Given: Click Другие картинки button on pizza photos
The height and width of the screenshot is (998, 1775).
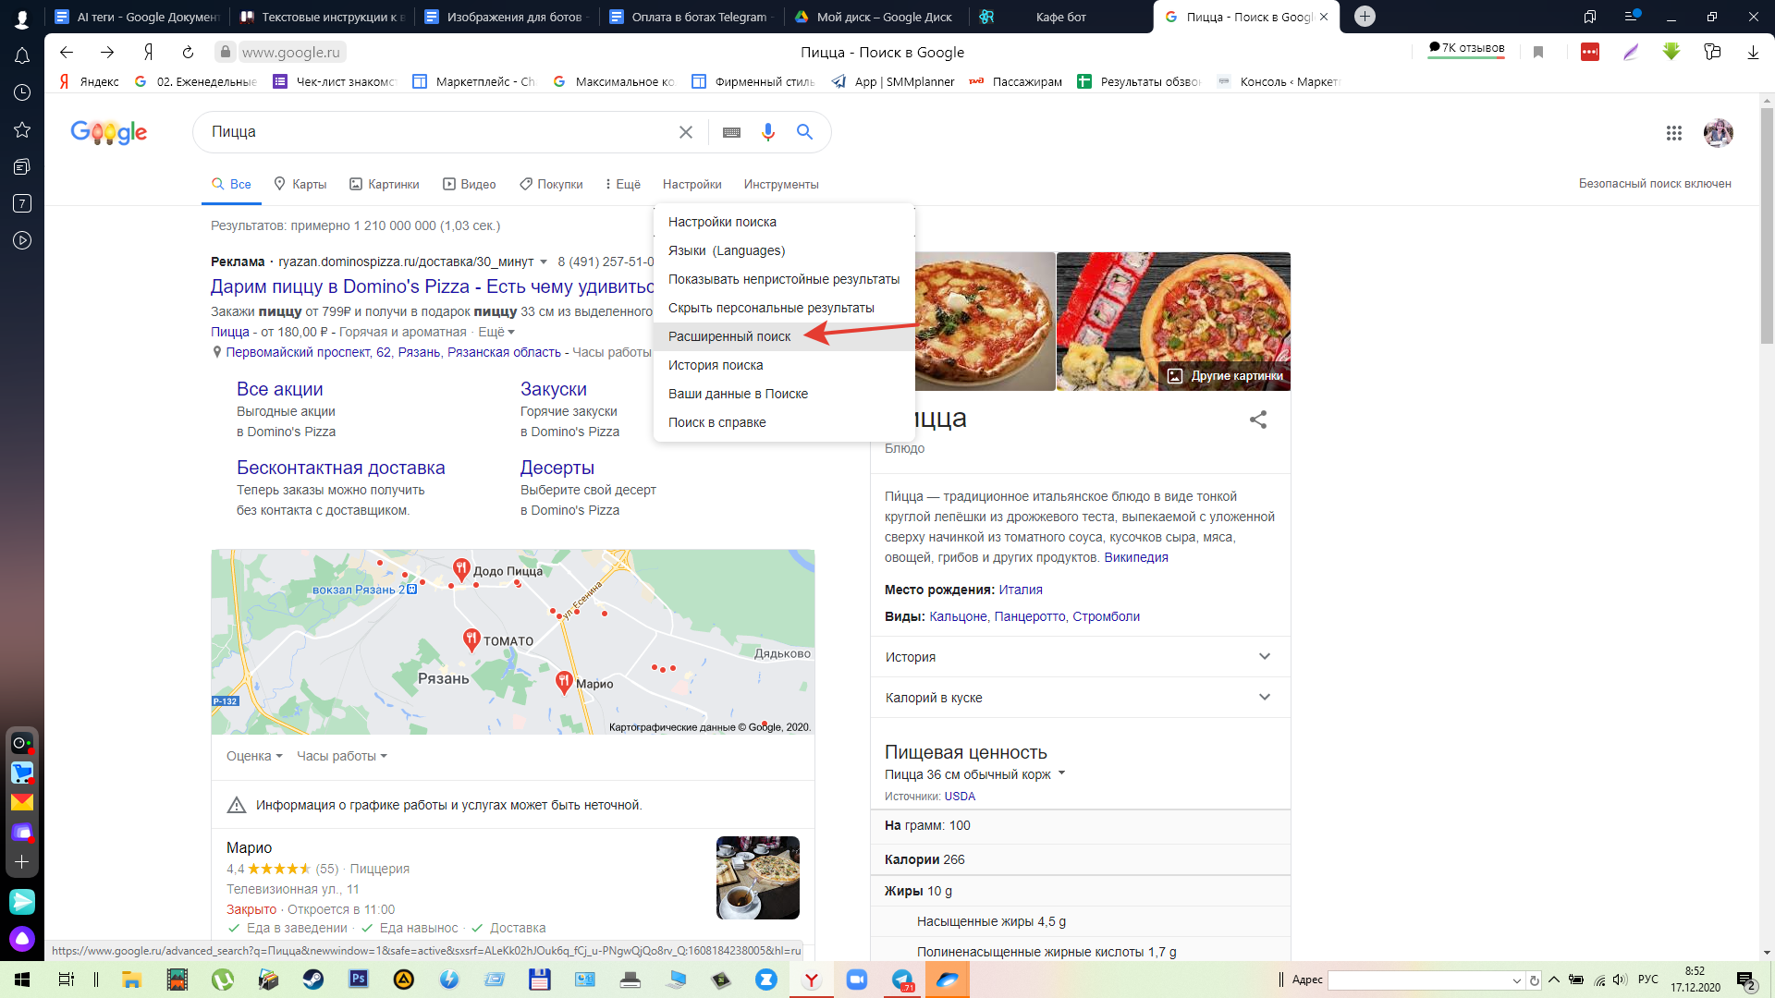Looking at the screenshot, I should tap(1226, 375).
